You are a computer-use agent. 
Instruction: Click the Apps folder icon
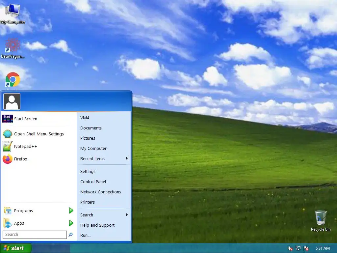click(8, 223)
